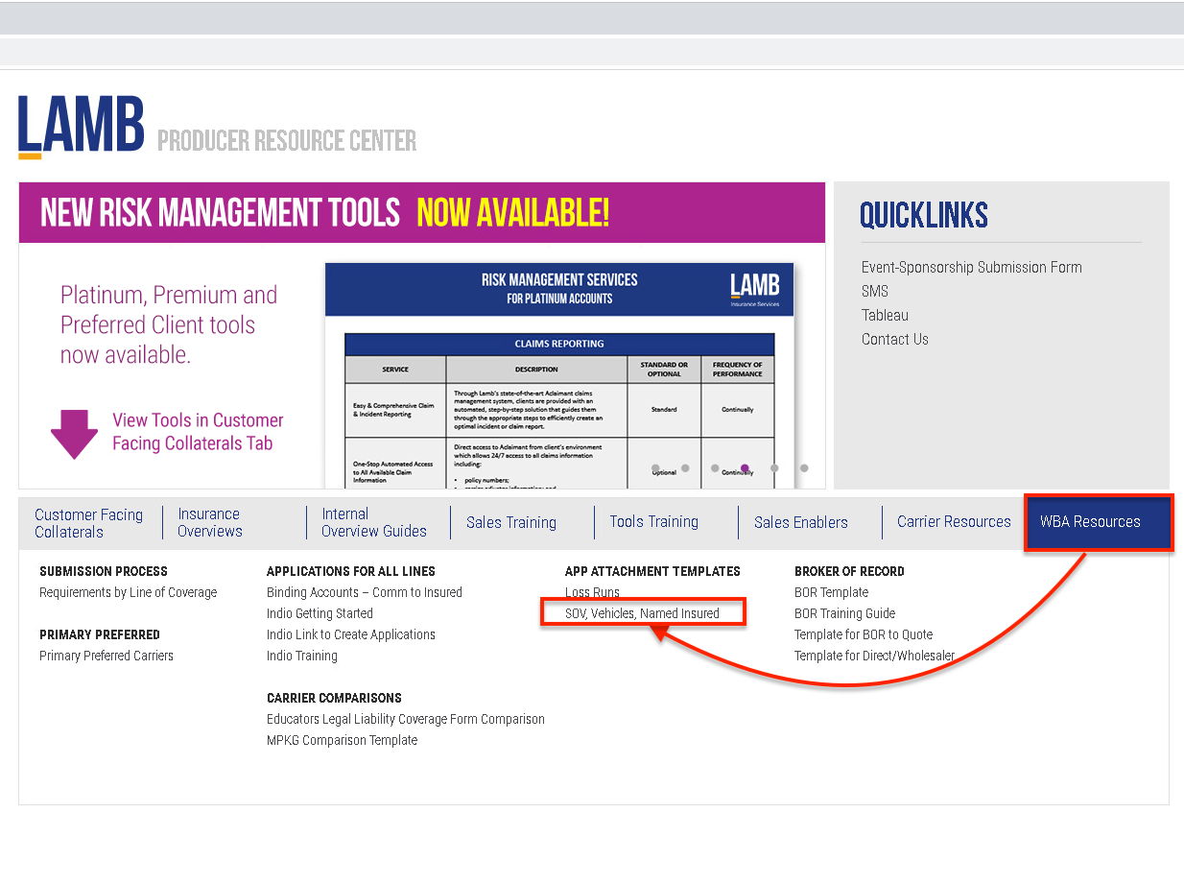The image size is (1184, 884).
Task: Select the Carrier Resources tab
Action: [x=954, y=522]
